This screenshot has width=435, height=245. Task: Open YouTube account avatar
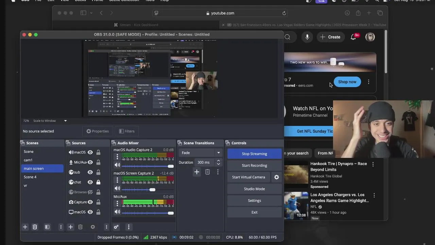370,37
